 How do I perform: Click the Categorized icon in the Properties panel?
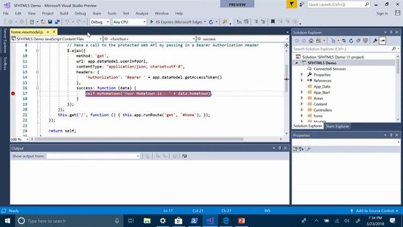click(295, 149)
